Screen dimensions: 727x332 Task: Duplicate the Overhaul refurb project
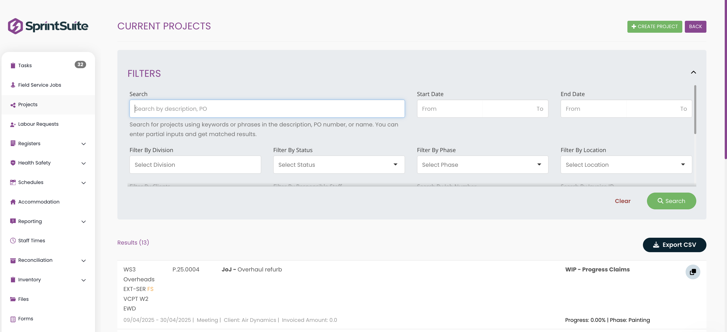(x=692, y=272)
